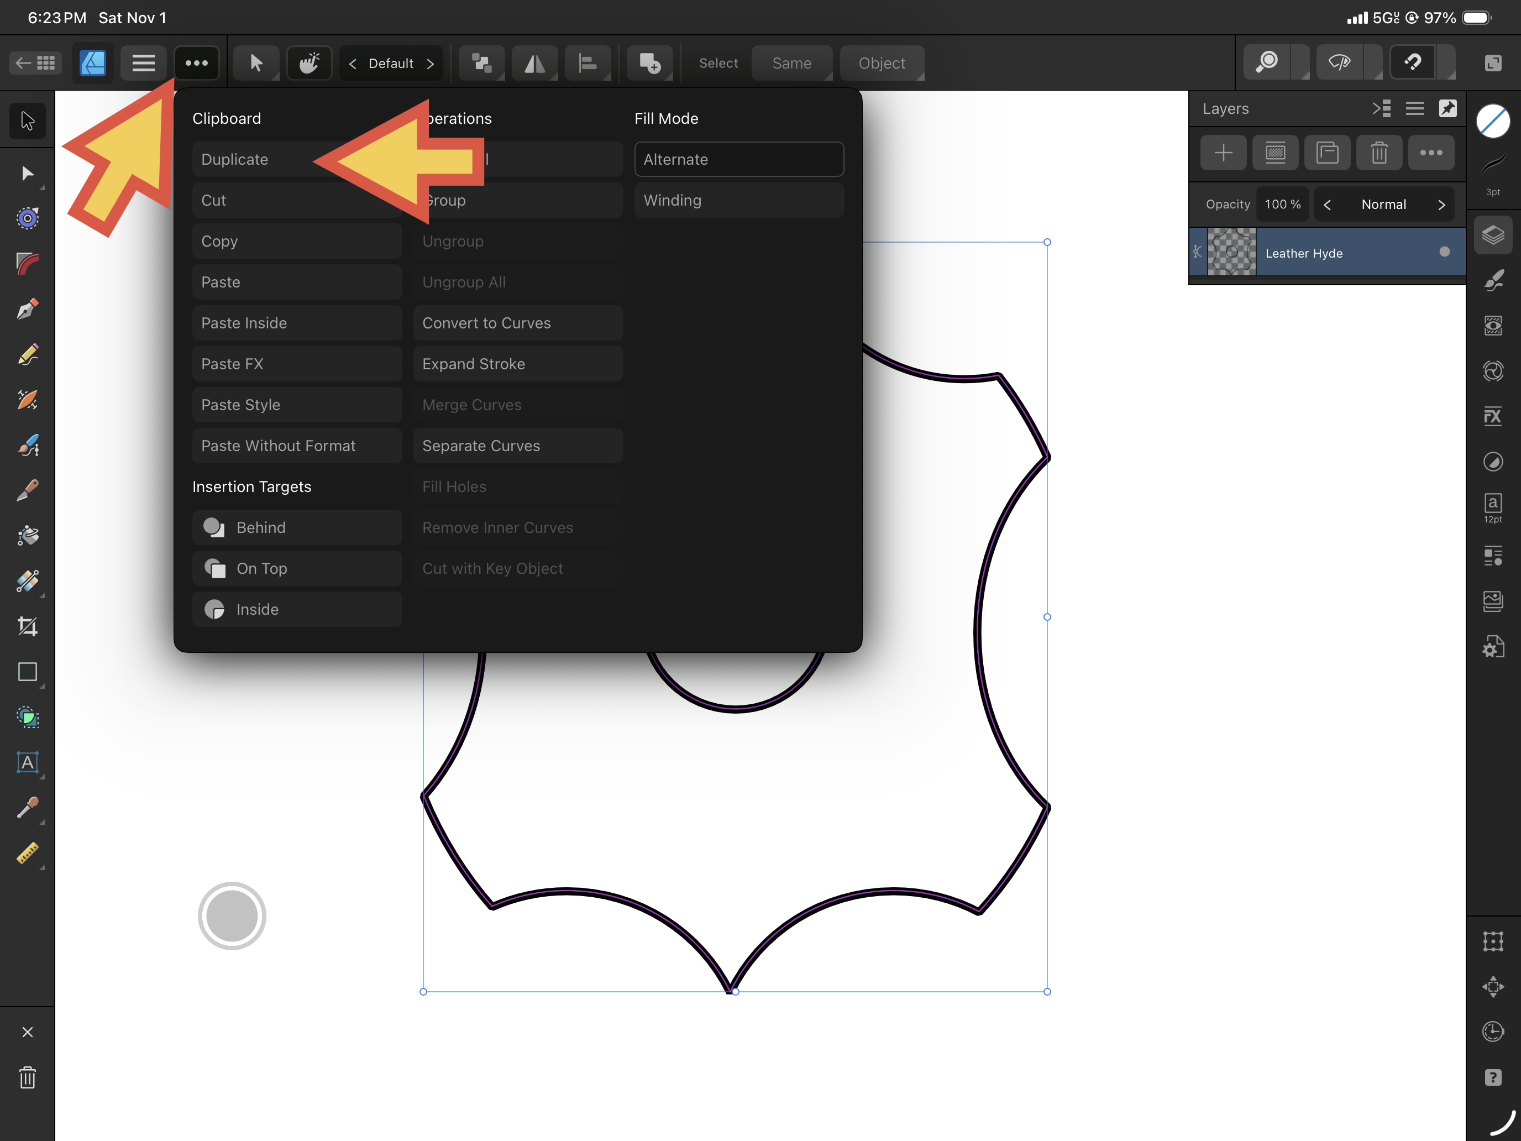Open the hamburger document menu
Screen dimensions: 1521x1141
(143, 63)
